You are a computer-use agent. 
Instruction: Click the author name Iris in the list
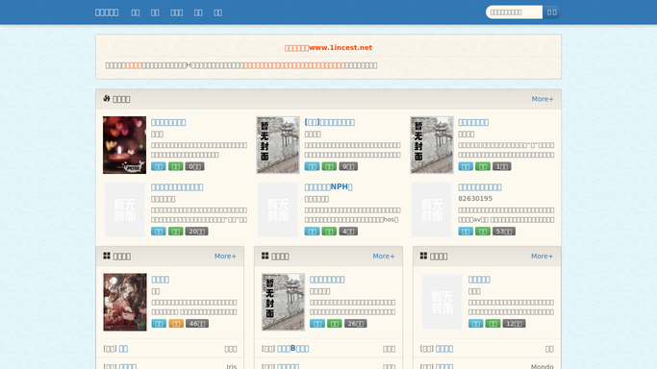(232, 366)
